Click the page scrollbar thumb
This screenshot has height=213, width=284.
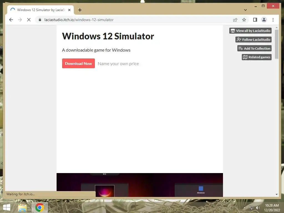[x=277, y=44]
